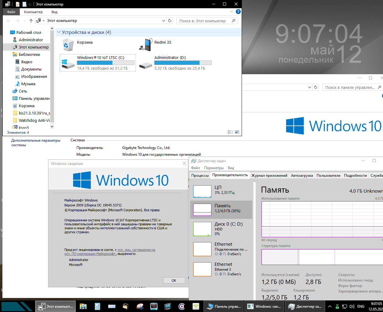Screen dimensions: 383x312
Task: Switch to Автозагрузка tab in Task Manager
Action: point(302,176)
